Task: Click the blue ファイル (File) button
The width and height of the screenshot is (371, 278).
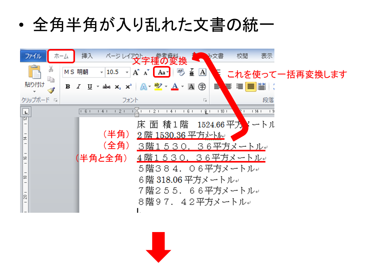Action: (33, 56)
